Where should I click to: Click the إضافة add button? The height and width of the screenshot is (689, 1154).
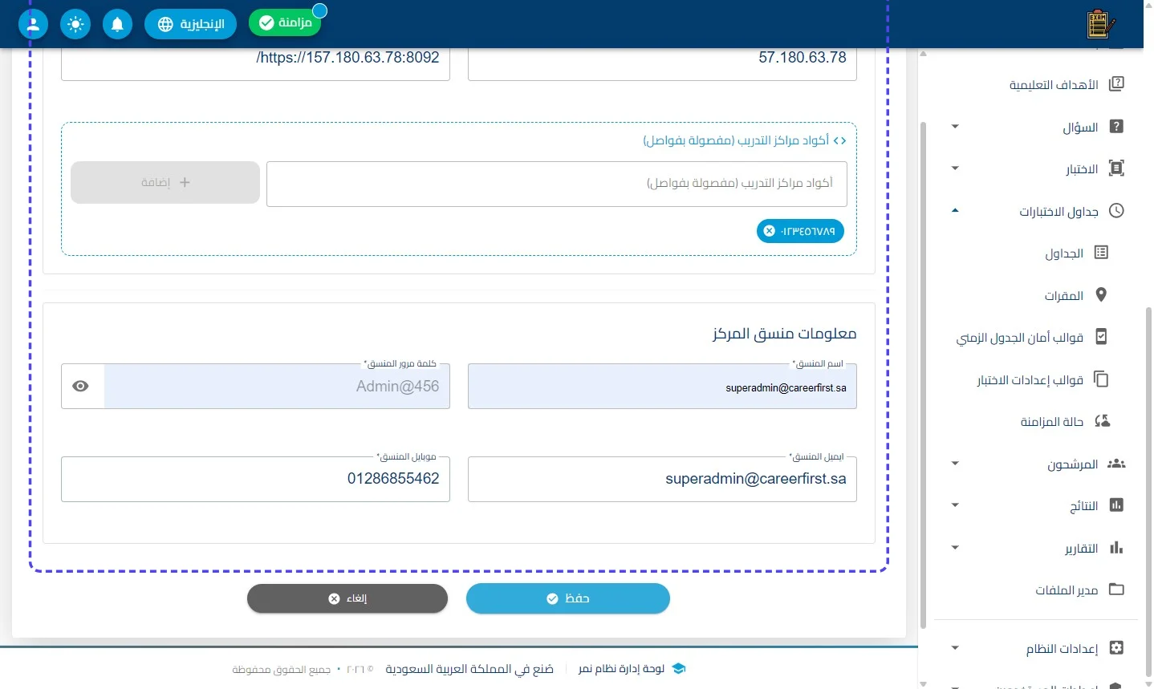165,182
